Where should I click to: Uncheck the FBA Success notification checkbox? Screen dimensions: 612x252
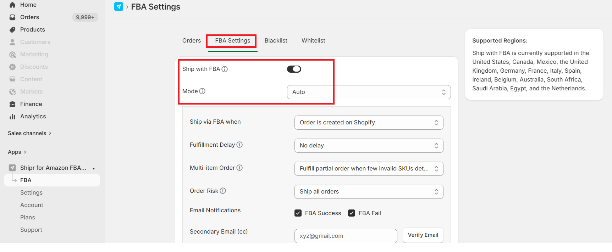[298, 213]
